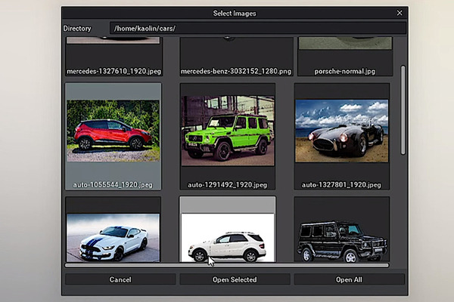Click the porsche-normal.jpg file label
454x302 pixels.
(341, 71)
